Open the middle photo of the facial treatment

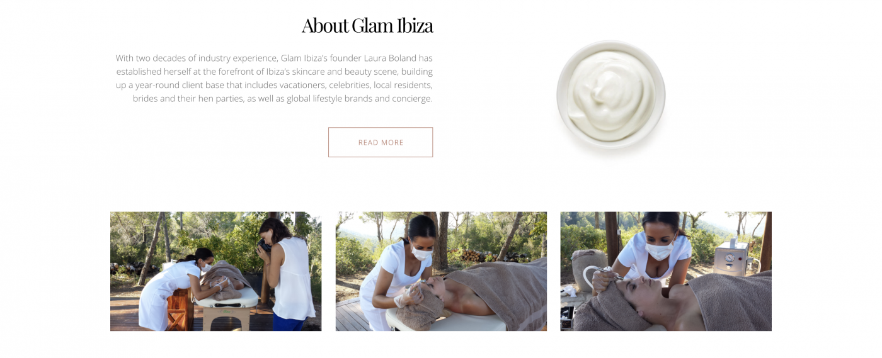(441, 271)
